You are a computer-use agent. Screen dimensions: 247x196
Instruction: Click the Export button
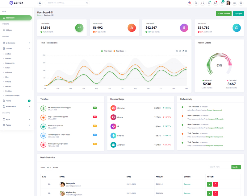pyautogui.click(x=239, y=14)
